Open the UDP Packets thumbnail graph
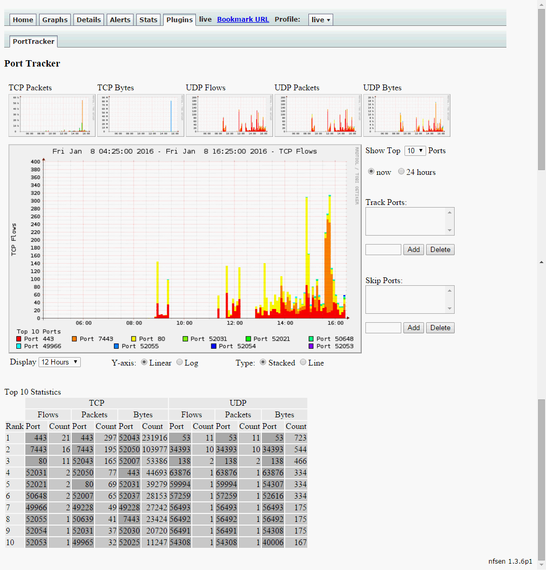Viewport: 546px width, 570px height. pos(318,115)
